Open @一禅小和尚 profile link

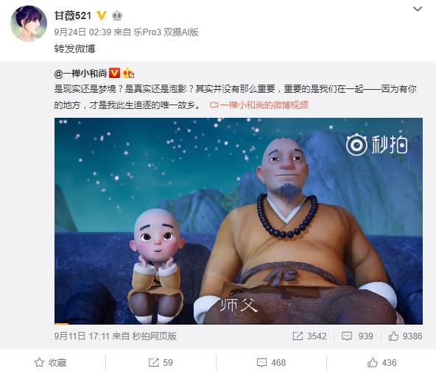80,74
